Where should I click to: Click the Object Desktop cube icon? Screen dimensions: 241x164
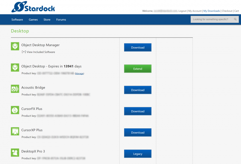pyautogui.click(x=15, y=67)
